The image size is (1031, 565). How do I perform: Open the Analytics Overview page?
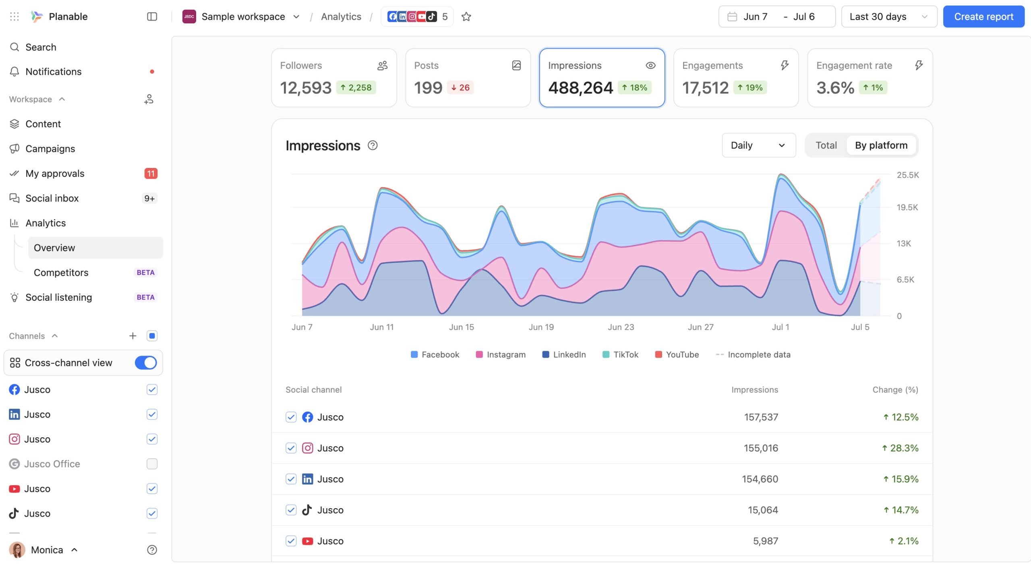[95, 248]
